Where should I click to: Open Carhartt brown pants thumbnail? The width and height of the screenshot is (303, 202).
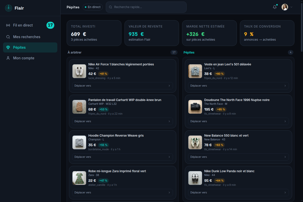tap(79, 107)
